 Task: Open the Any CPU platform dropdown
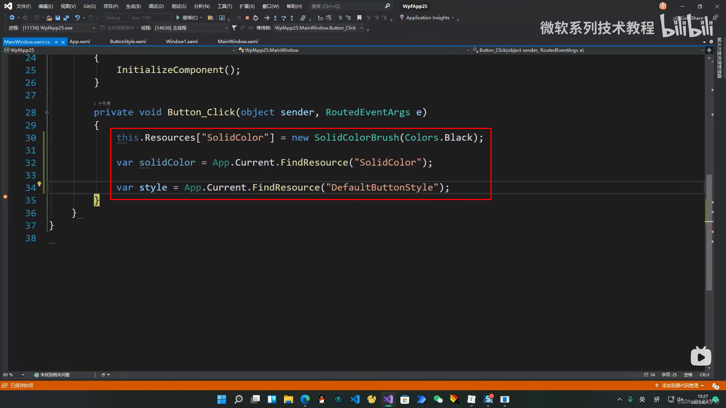[151, 18]
